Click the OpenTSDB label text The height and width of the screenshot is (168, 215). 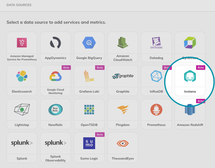pos(89,125)
